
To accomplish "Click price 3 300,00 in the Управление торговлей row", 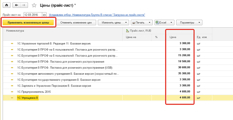I will [x=185, y=43].
